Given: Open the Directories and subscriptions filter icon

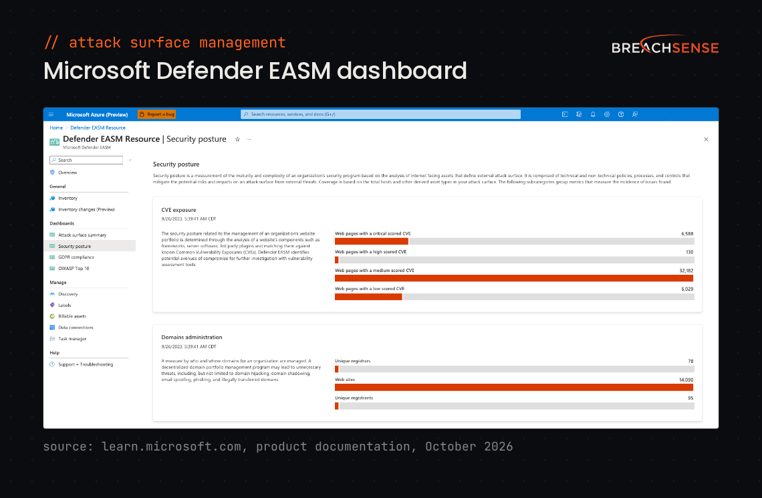Looking at the screenshot, I should pyautogui.click(x=579, y=115).
